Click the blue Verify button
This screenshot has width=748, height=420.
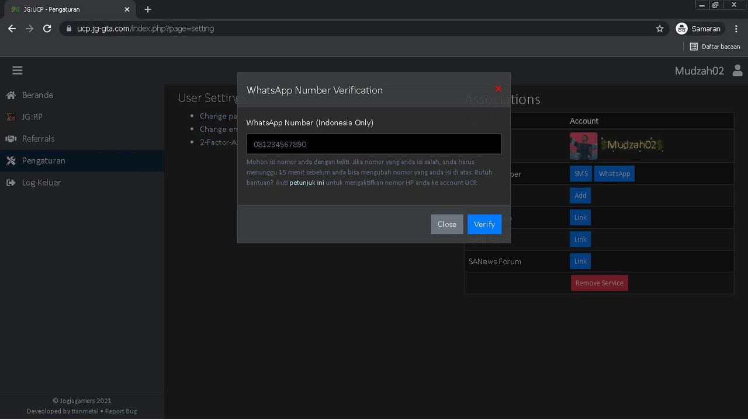[x=484, y=224]
